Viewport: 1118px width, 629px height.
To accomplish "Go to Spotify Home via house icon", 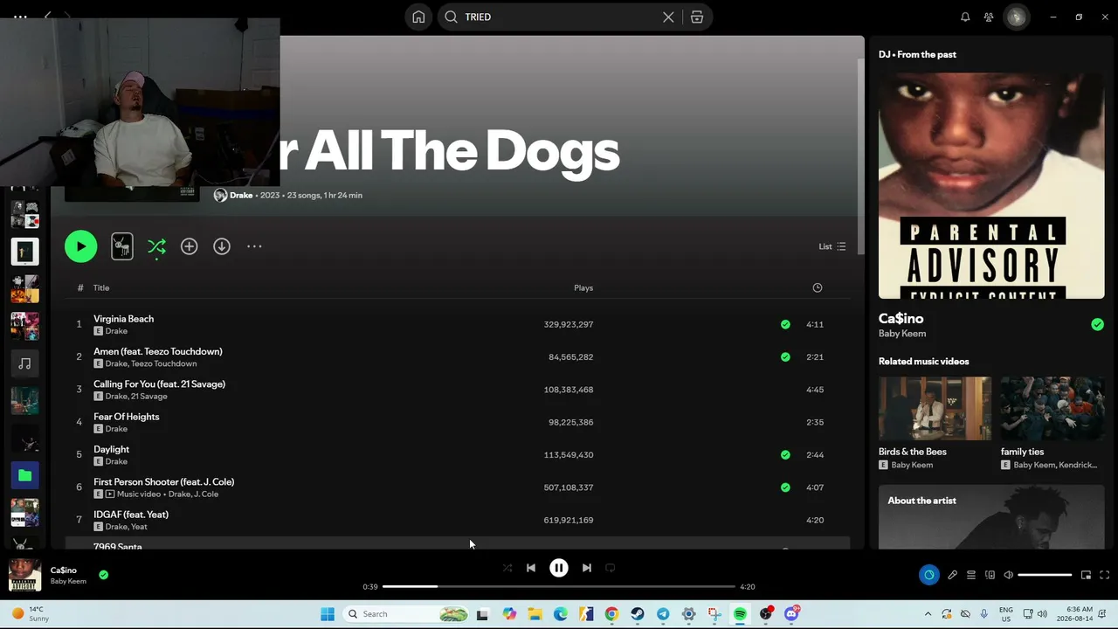I will (418, 17).
